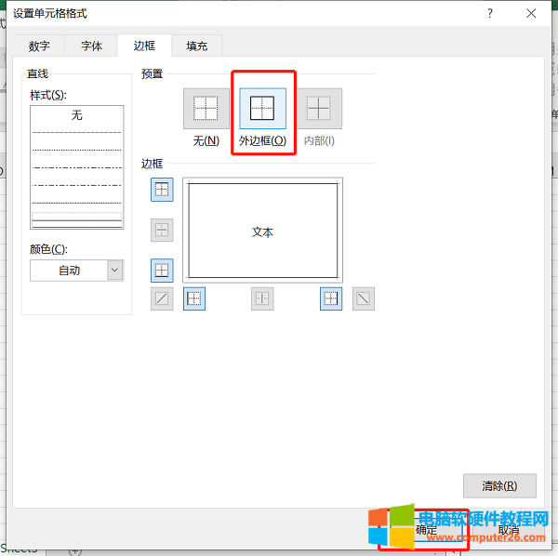
Task: Toggle the inside horizontal border button
Action: (x=162, y=231)
